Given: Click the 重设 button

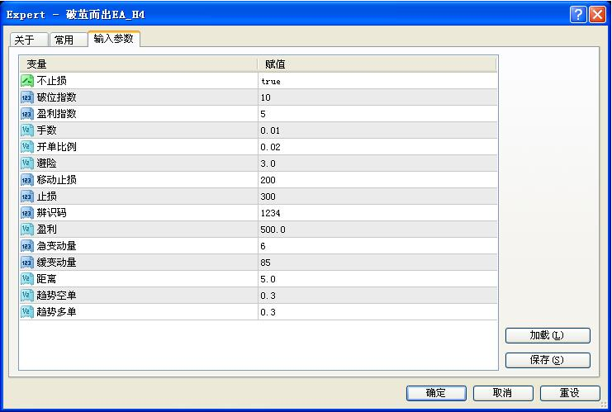Looking at the screenshot, I should point(570,393).
